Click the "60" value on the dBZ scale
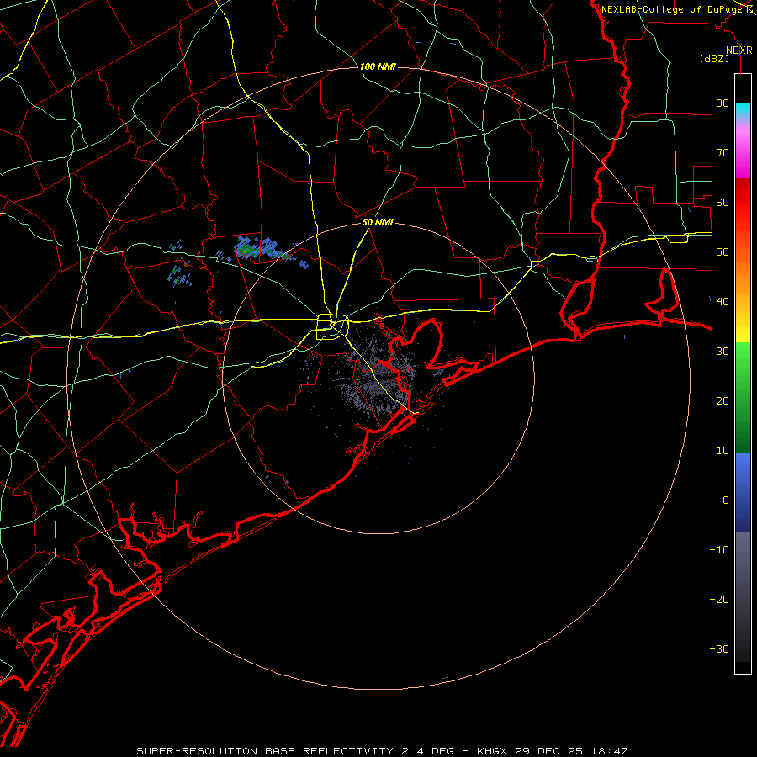Viewport: 757px width, 757px height. [x=723, y=202]
